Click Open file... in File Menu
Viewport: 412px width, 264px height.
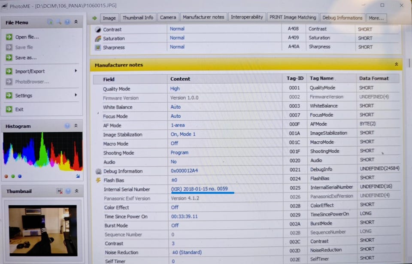27,37
